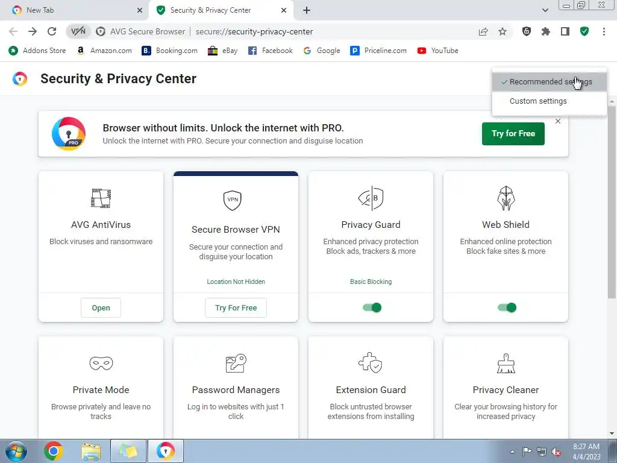Viewport: 617px width, 463px height.
Task: Bookmark this page with star icon
Action: click(503, 31)
